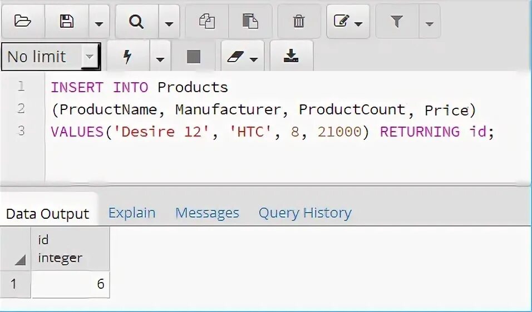Screen dimensions: 532x312
Task: Switch to the Messages tab
Action: tap(208, 213)
